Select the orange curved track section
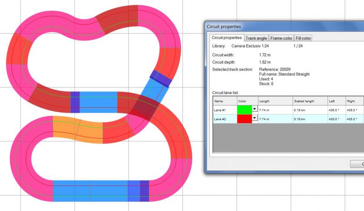Viewport: 364px width, 211px height. [x=77, y=129]
